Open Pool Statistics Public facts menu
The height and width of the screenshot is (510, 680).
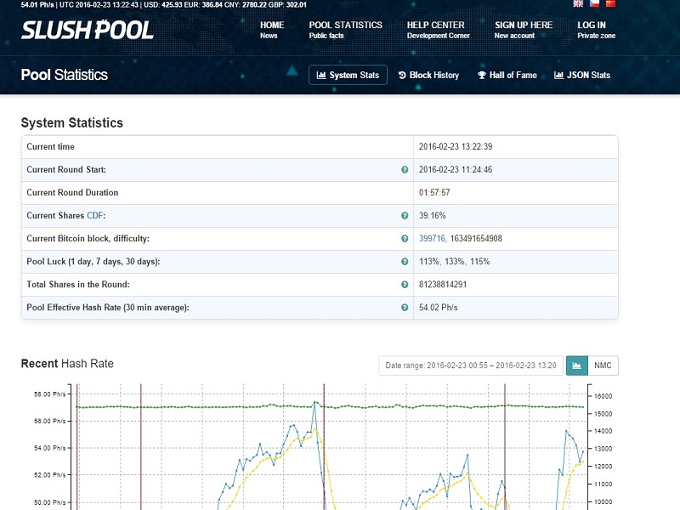(345, 30)
